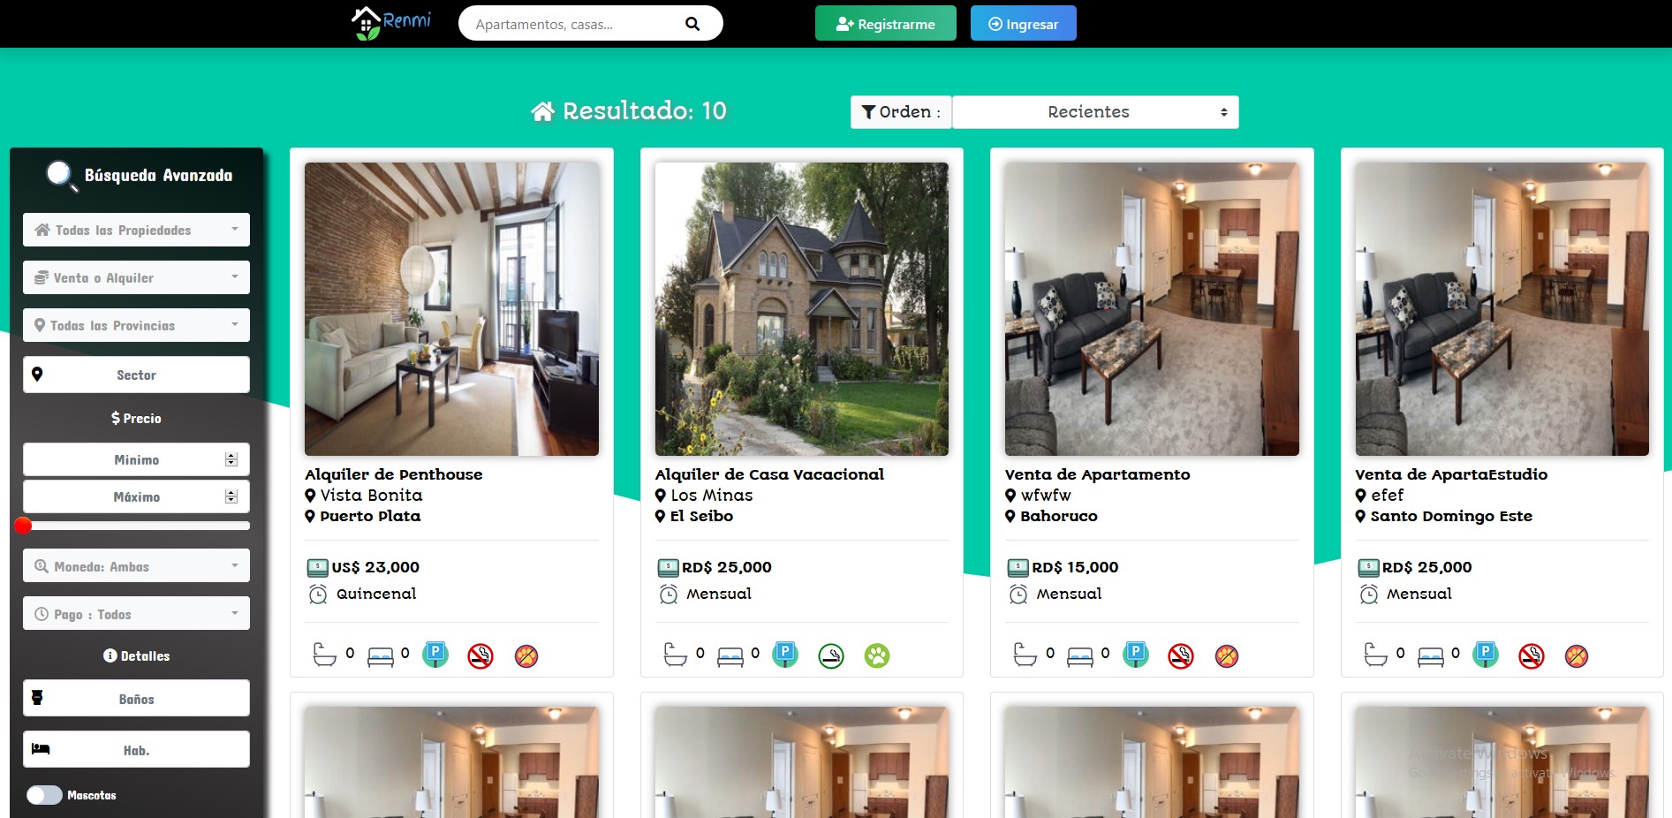
Task: Open the Recientes order dropdown
Action: click(1095, 112)
